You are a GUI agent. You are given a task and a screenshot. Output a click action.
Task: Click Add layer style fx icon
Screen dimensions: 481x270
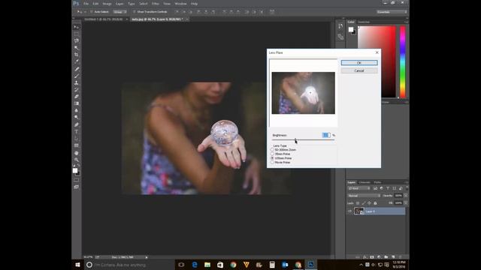365,256
